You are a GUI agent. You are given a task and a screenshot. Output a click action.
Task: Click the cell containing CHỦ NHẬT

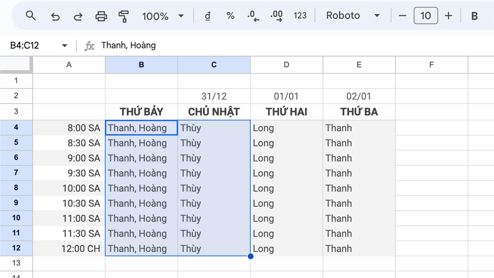tap(214, 112)
